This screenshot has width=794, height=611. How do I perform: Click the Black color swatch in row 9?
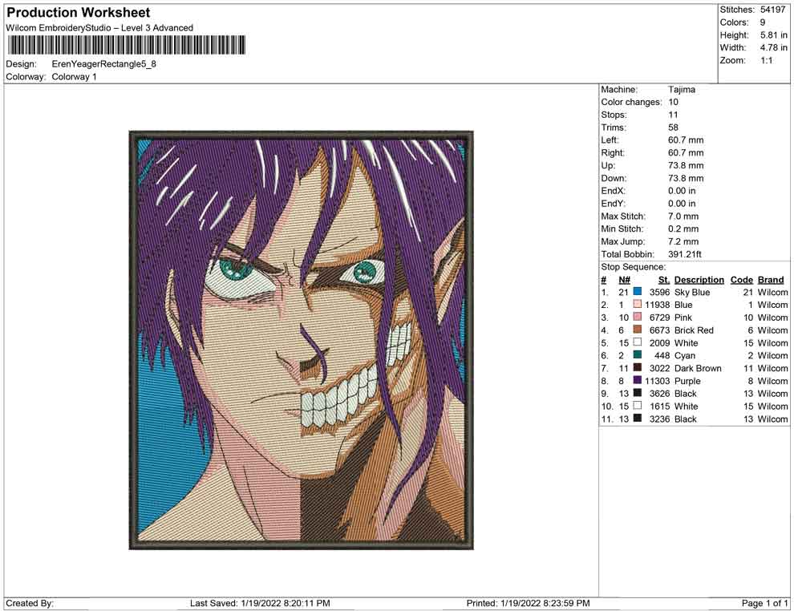pyautogui.click(x=638, y=393)
